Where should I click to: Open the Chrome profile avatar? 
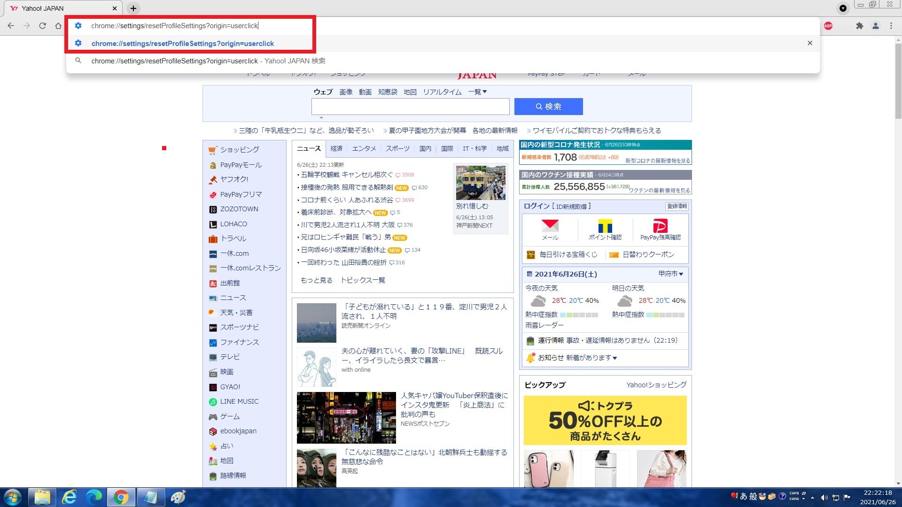click(x=876, y=26)
